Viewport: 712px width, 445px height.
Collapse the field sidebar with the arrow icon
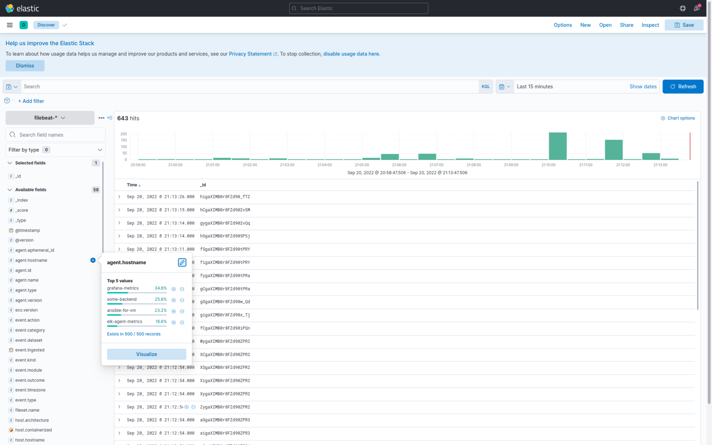coord(110,118)
